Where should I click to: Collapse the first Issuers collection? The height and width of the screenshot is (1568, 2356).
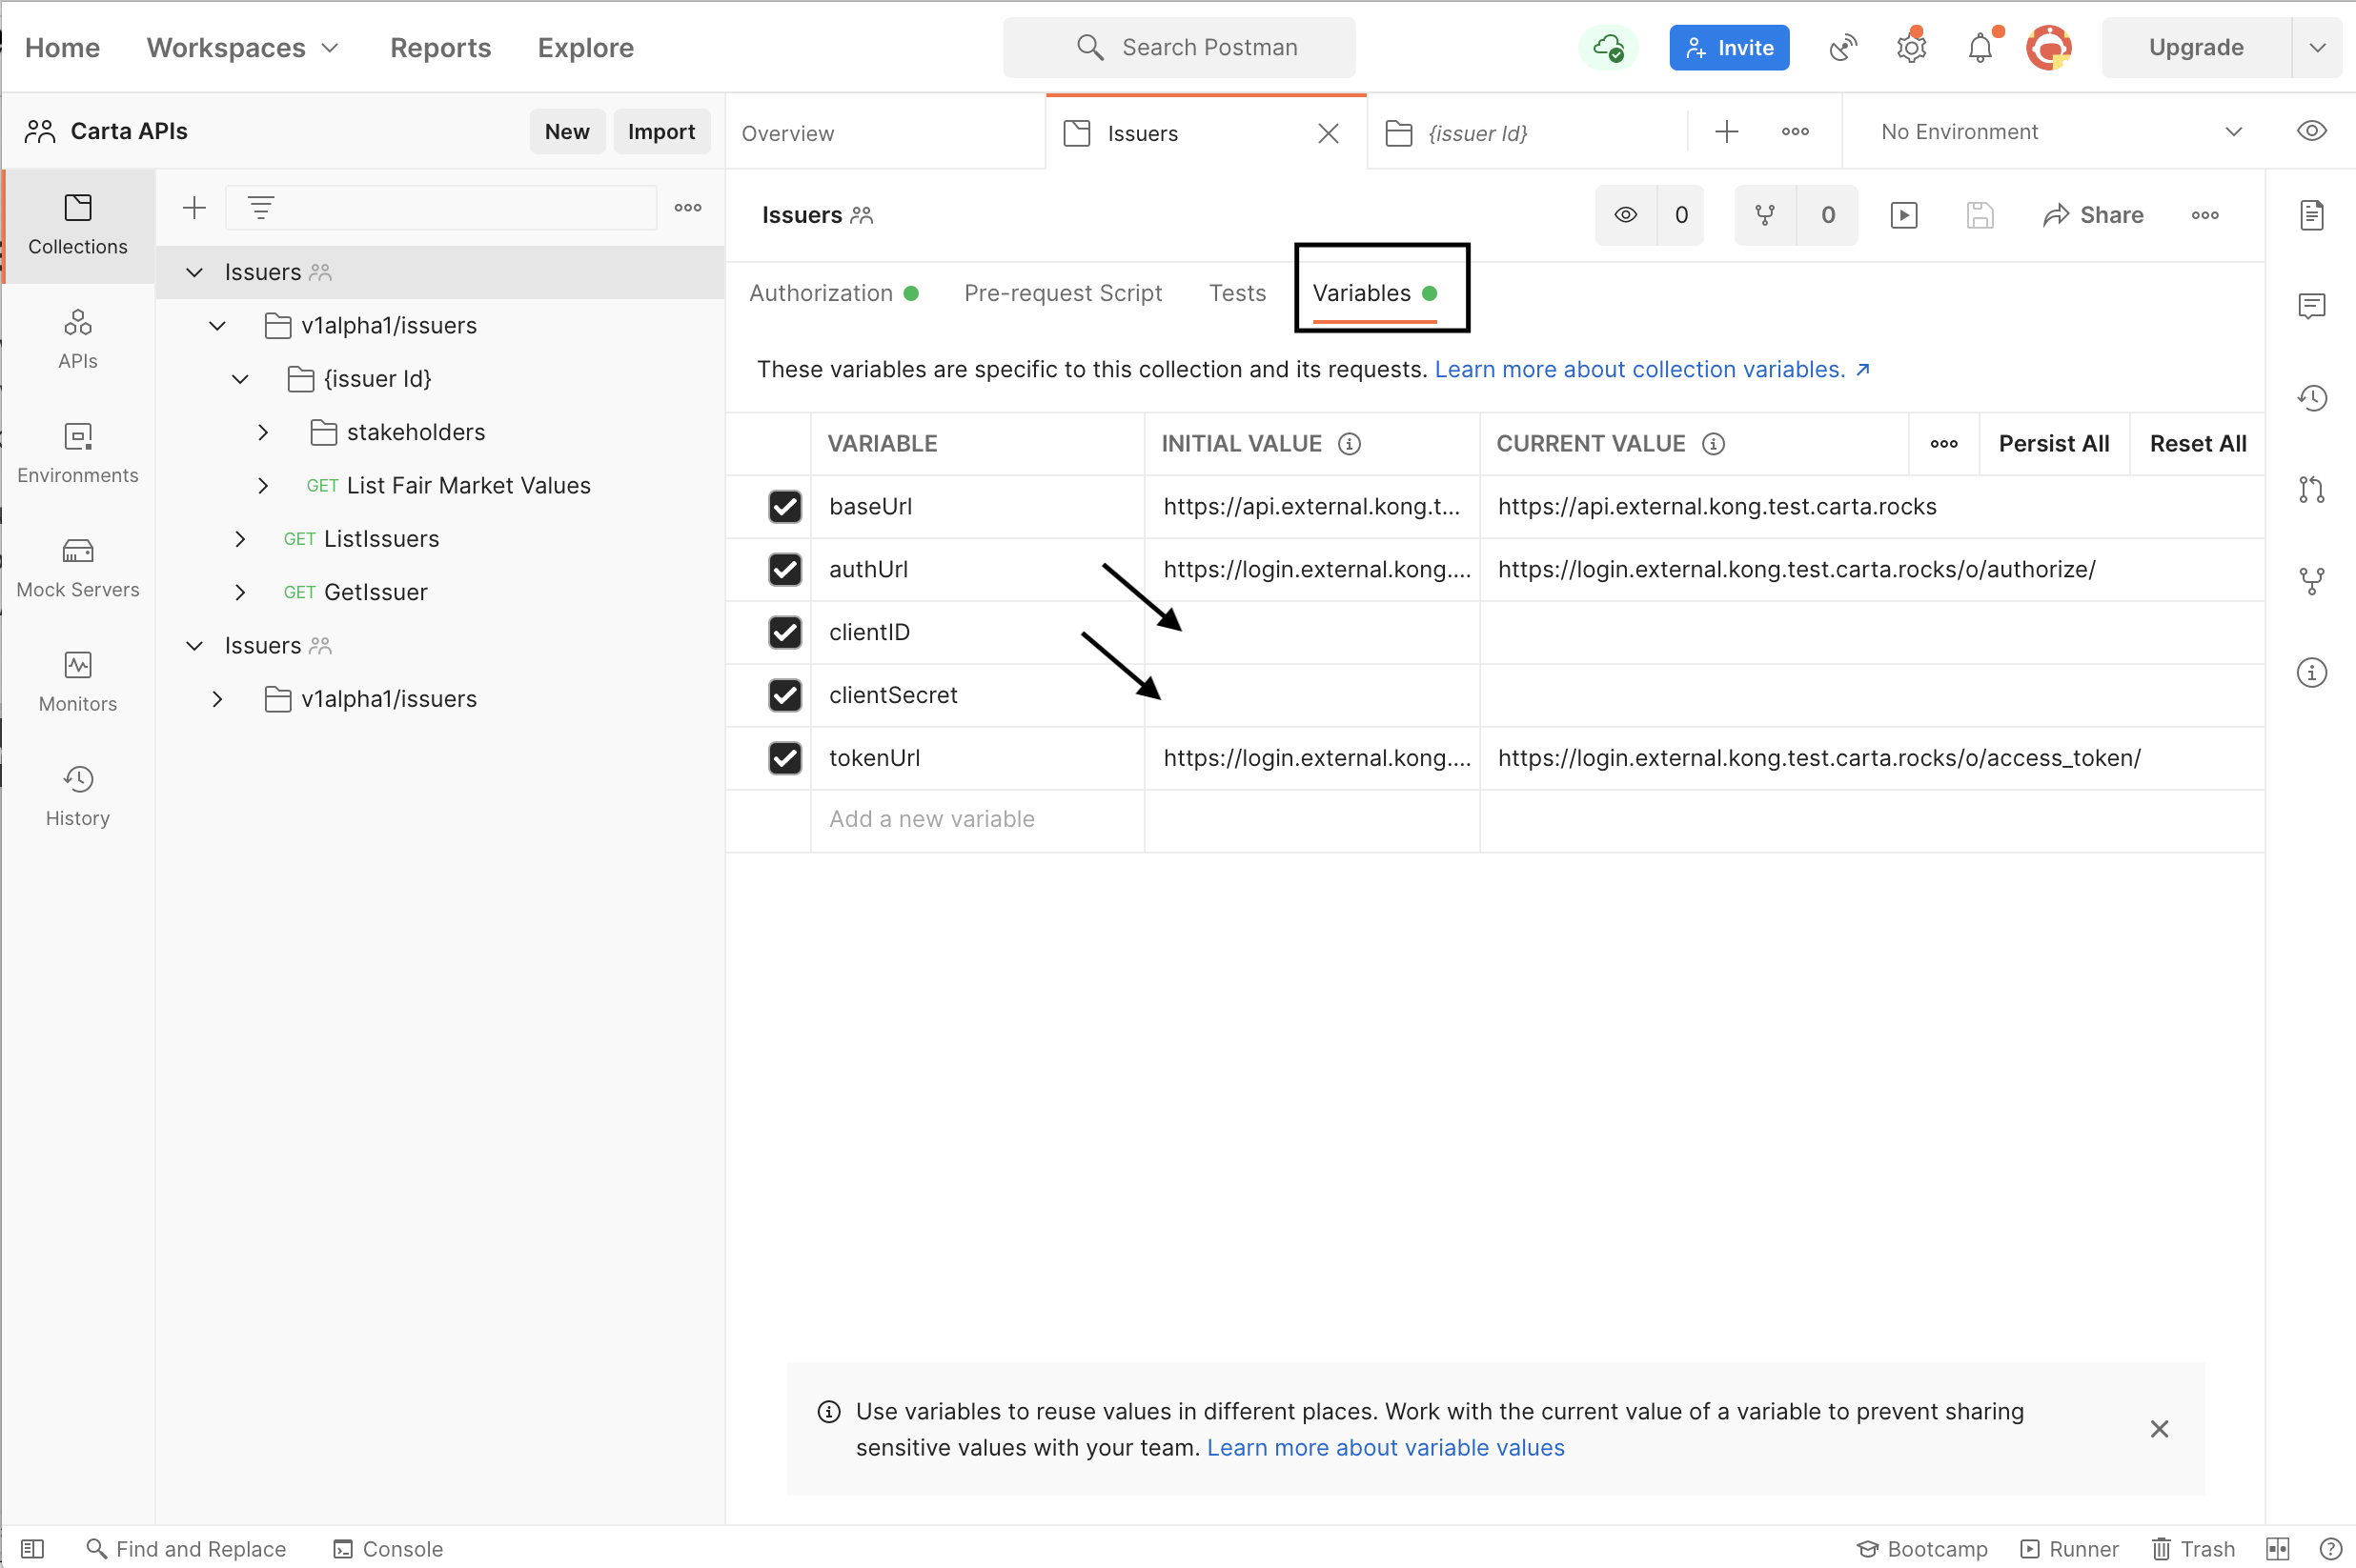pyautogui.click(x=195, y=272)
